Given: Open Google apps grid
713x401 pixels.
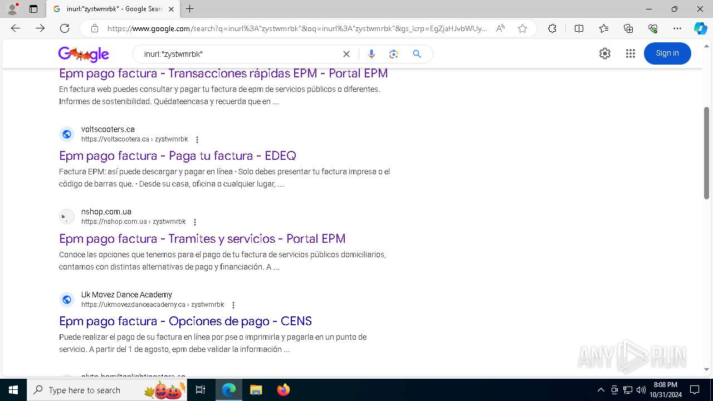Looking at the screenshot, I should click(631, 53).
